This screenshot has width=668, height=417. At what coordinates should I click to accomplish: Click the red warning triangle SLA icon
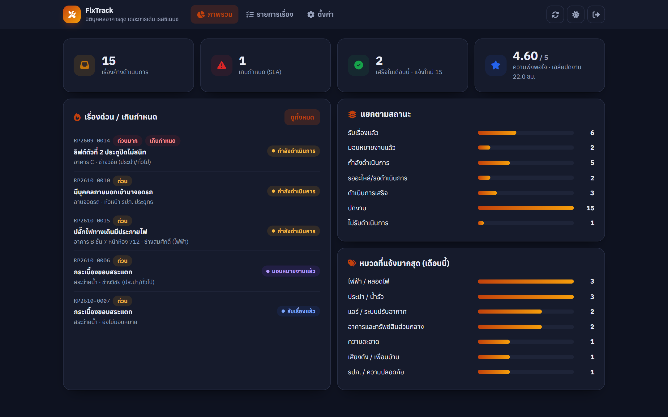(221, 65)
